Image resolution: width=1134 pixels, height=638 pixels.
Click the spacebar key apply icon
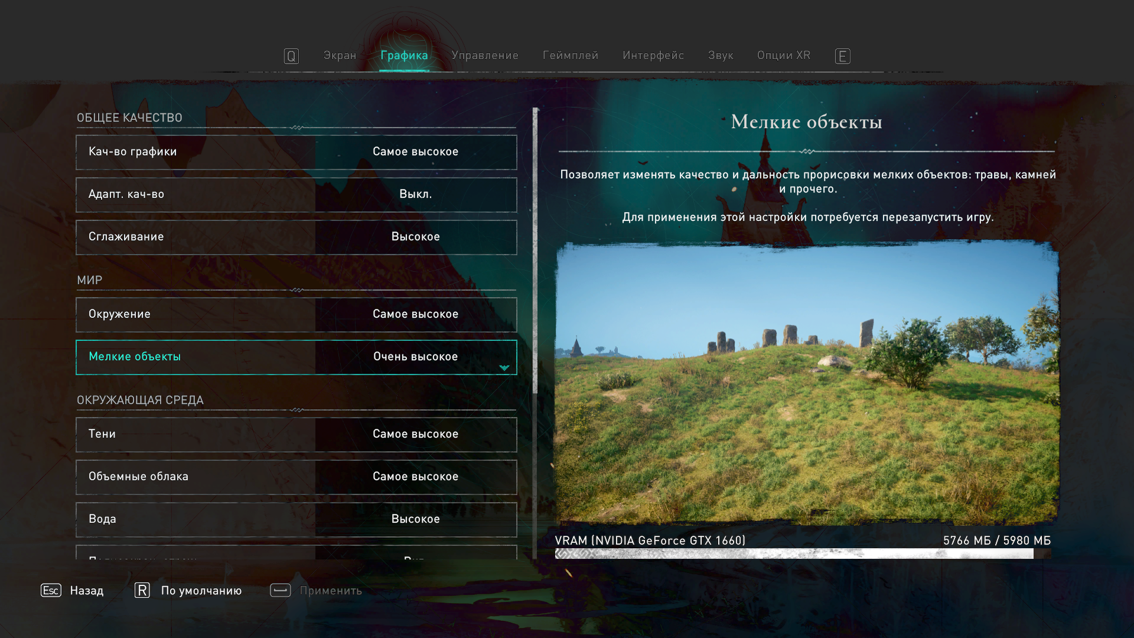pos(280,590)
